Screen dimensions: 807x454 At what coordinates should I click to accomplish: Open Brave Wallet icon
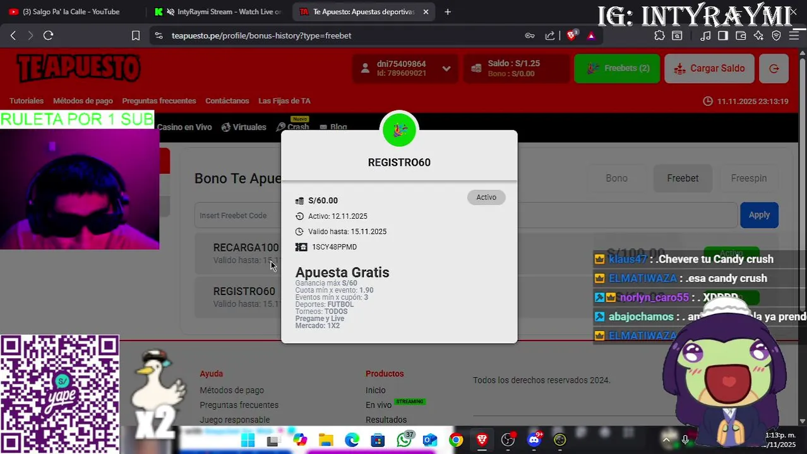[741, 36]
